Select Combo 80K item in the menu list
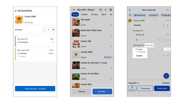This screenshot has height=103, width=184. (86, 84)
